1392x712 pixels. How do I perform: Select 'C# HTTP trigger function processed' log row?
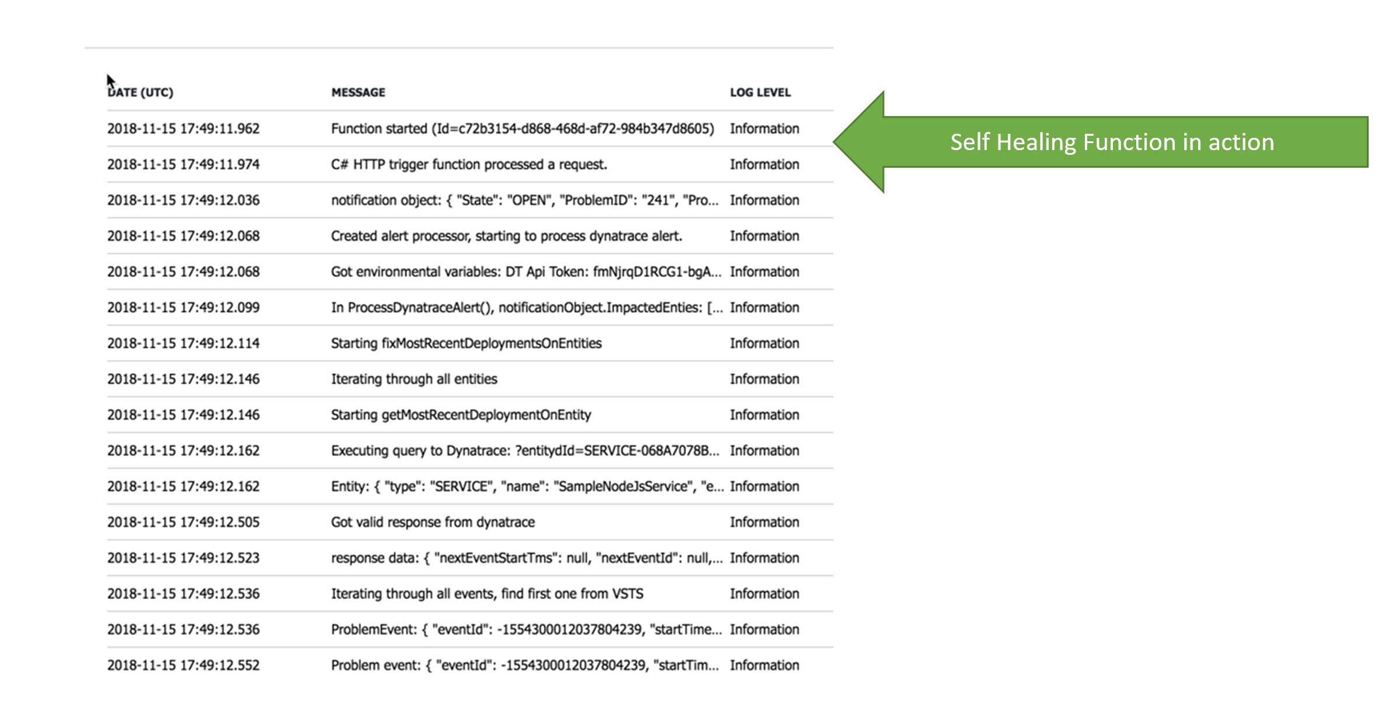coord(469,165)
